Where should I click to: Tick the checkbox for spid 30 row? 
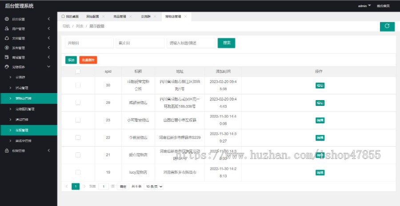(78, 85)
